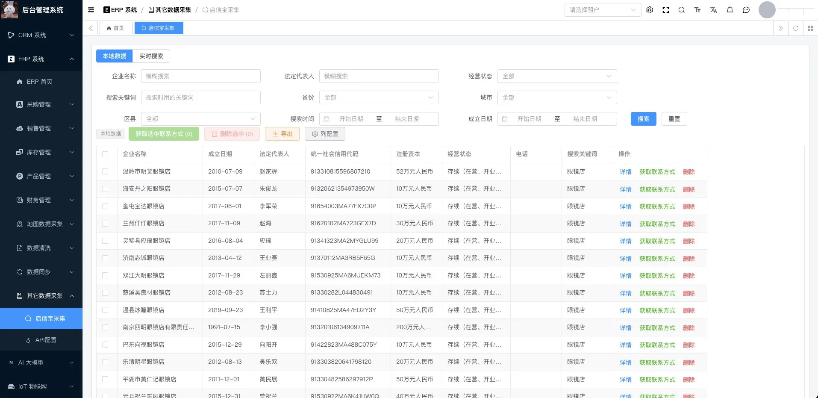Open the 城市 dropdown
Screen dimensions: 818x398
pos(557,97)
